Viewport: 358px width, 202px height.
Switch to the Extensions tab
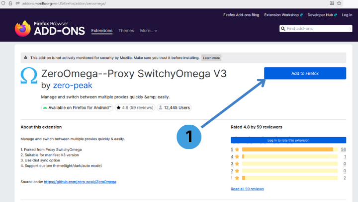point(102,31)
